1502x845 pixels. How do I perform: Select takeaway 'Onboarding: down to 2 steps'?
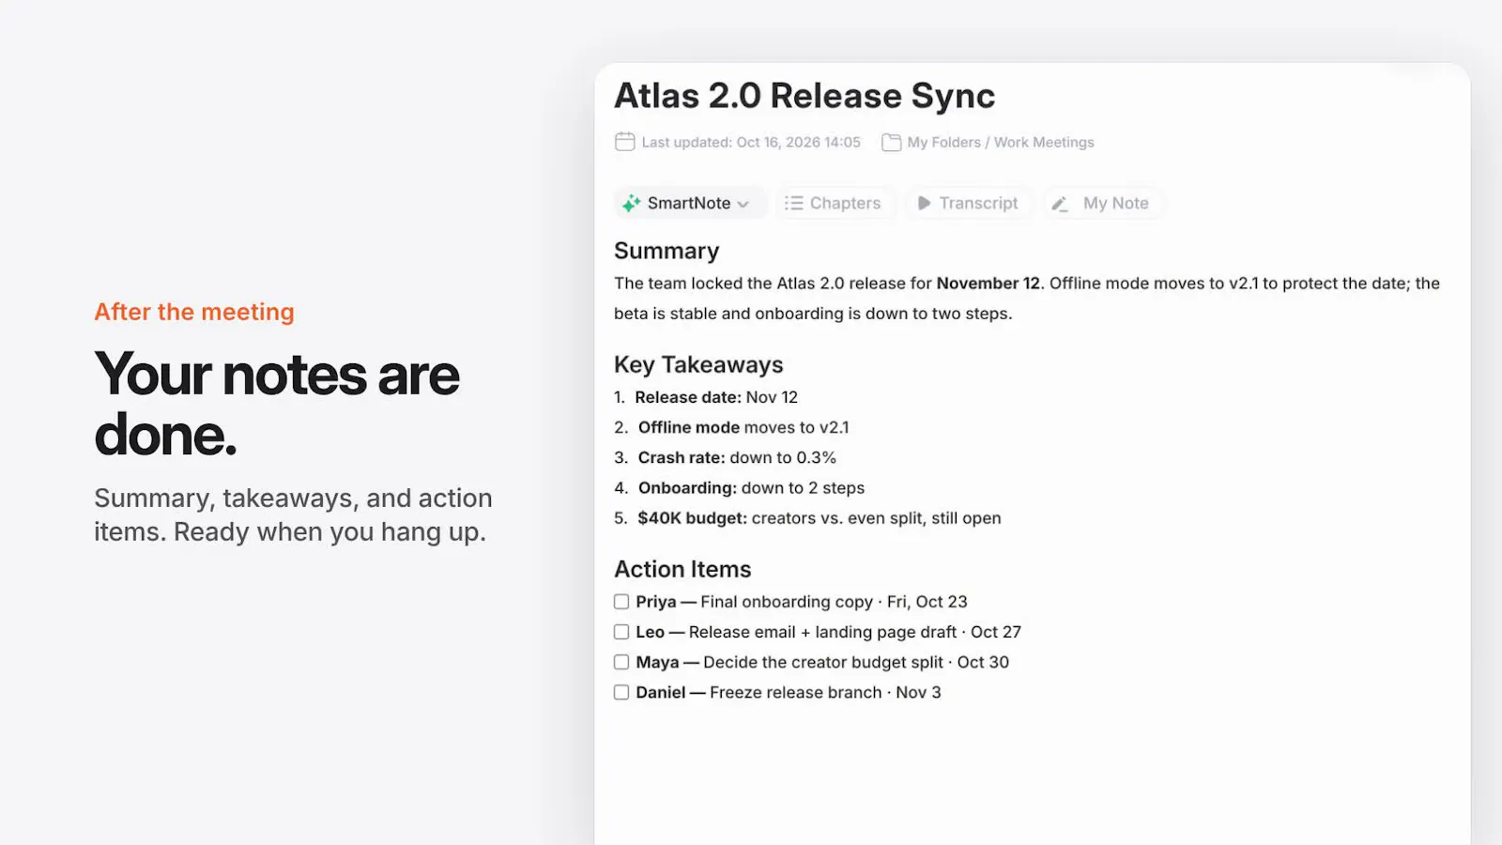point(739,487)
